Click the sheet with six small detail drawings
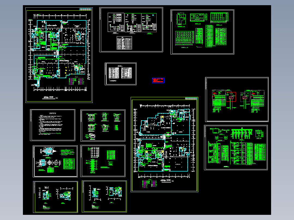The height and width of the screenshot is (220, 294). click(103, 126)
